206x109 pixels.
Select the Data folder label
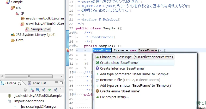(20, 40)
